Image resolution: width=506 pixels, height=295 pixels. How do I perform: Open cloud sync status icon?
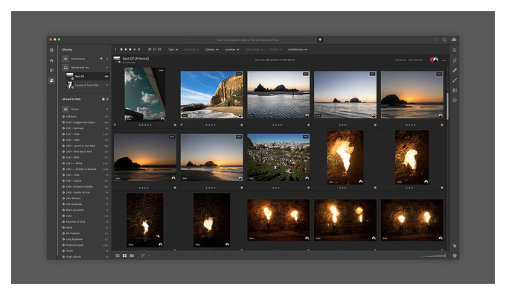pos(454,39)
